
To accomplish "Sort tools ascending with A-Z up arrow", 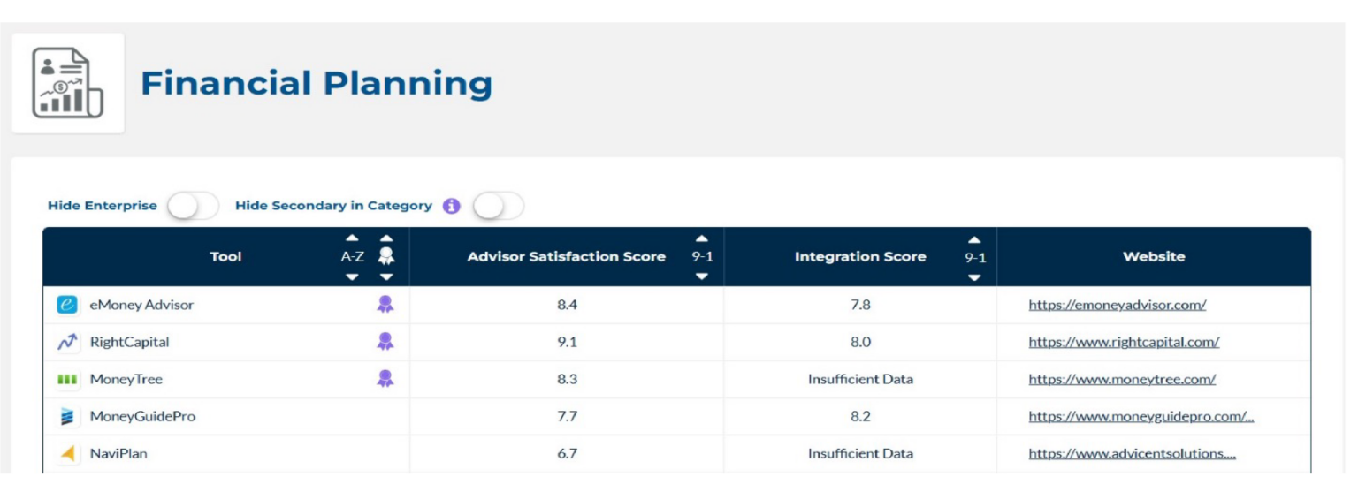I will pyautogui.click(x=352, y=238).
